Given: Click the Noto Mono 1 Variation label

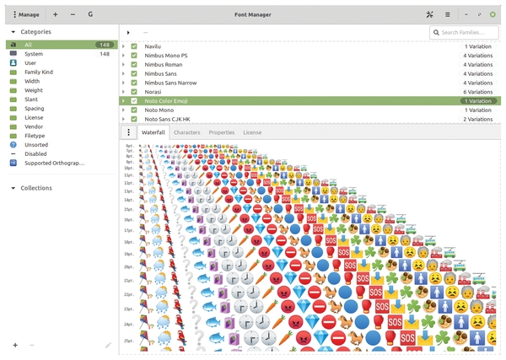Looking at the screenshot, I should [477, 110].
